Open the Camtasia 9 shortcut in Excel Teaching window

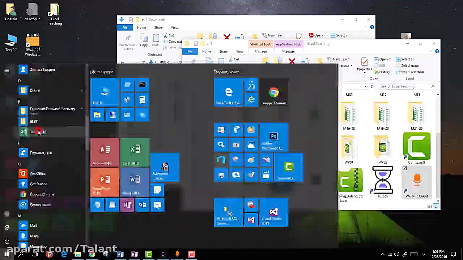pos(417,148)
